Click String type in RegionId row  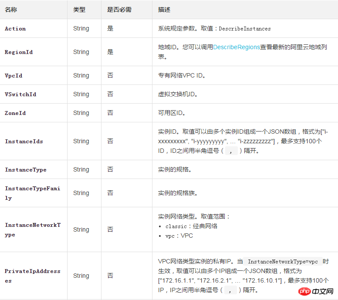click(81, 52)
